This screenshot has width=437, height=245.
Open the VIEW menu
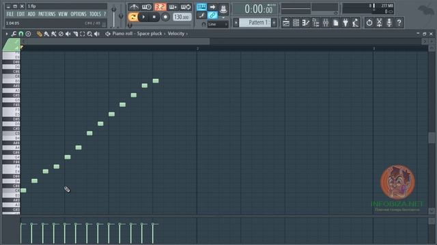pyautogui.click(x=63, y=14)
